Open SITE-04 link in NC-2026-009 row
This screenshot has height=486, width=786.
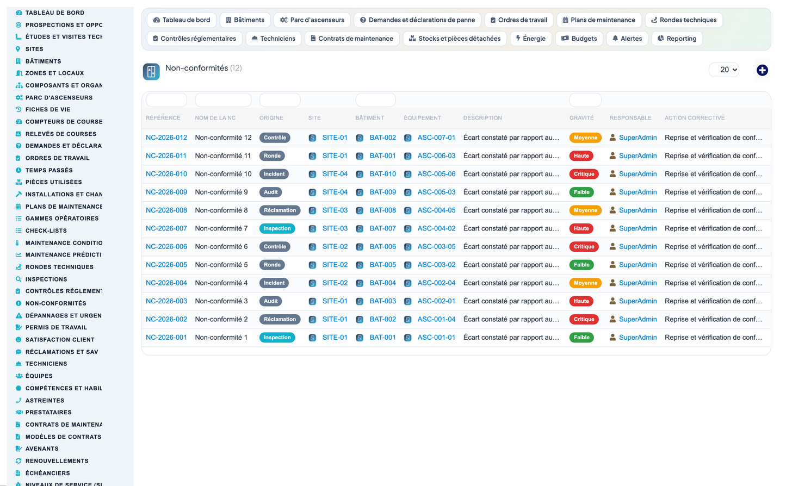tap(335, 192)
